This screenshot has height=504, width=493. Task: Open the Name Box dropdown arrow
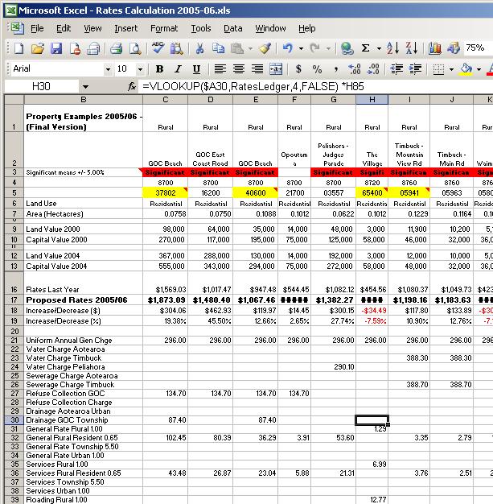(x=85, y=87)
